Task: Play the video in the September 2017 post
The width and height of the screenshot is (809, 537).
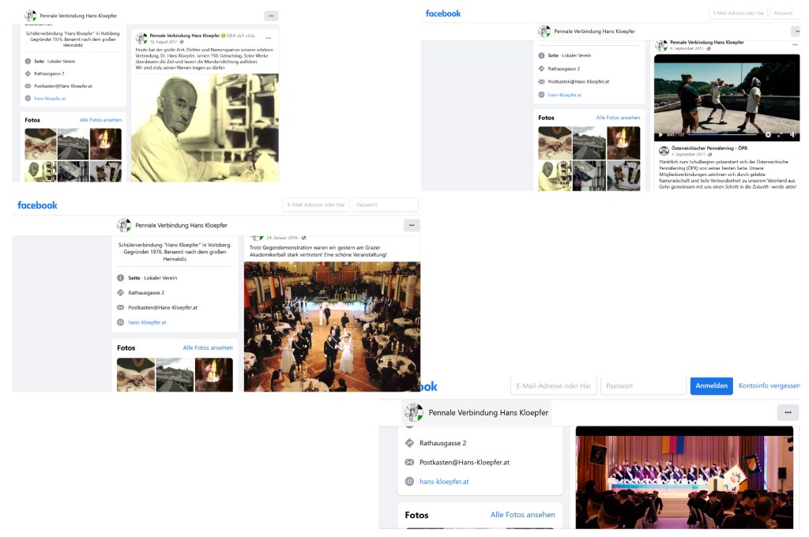Action: click(x=662, y=134)
